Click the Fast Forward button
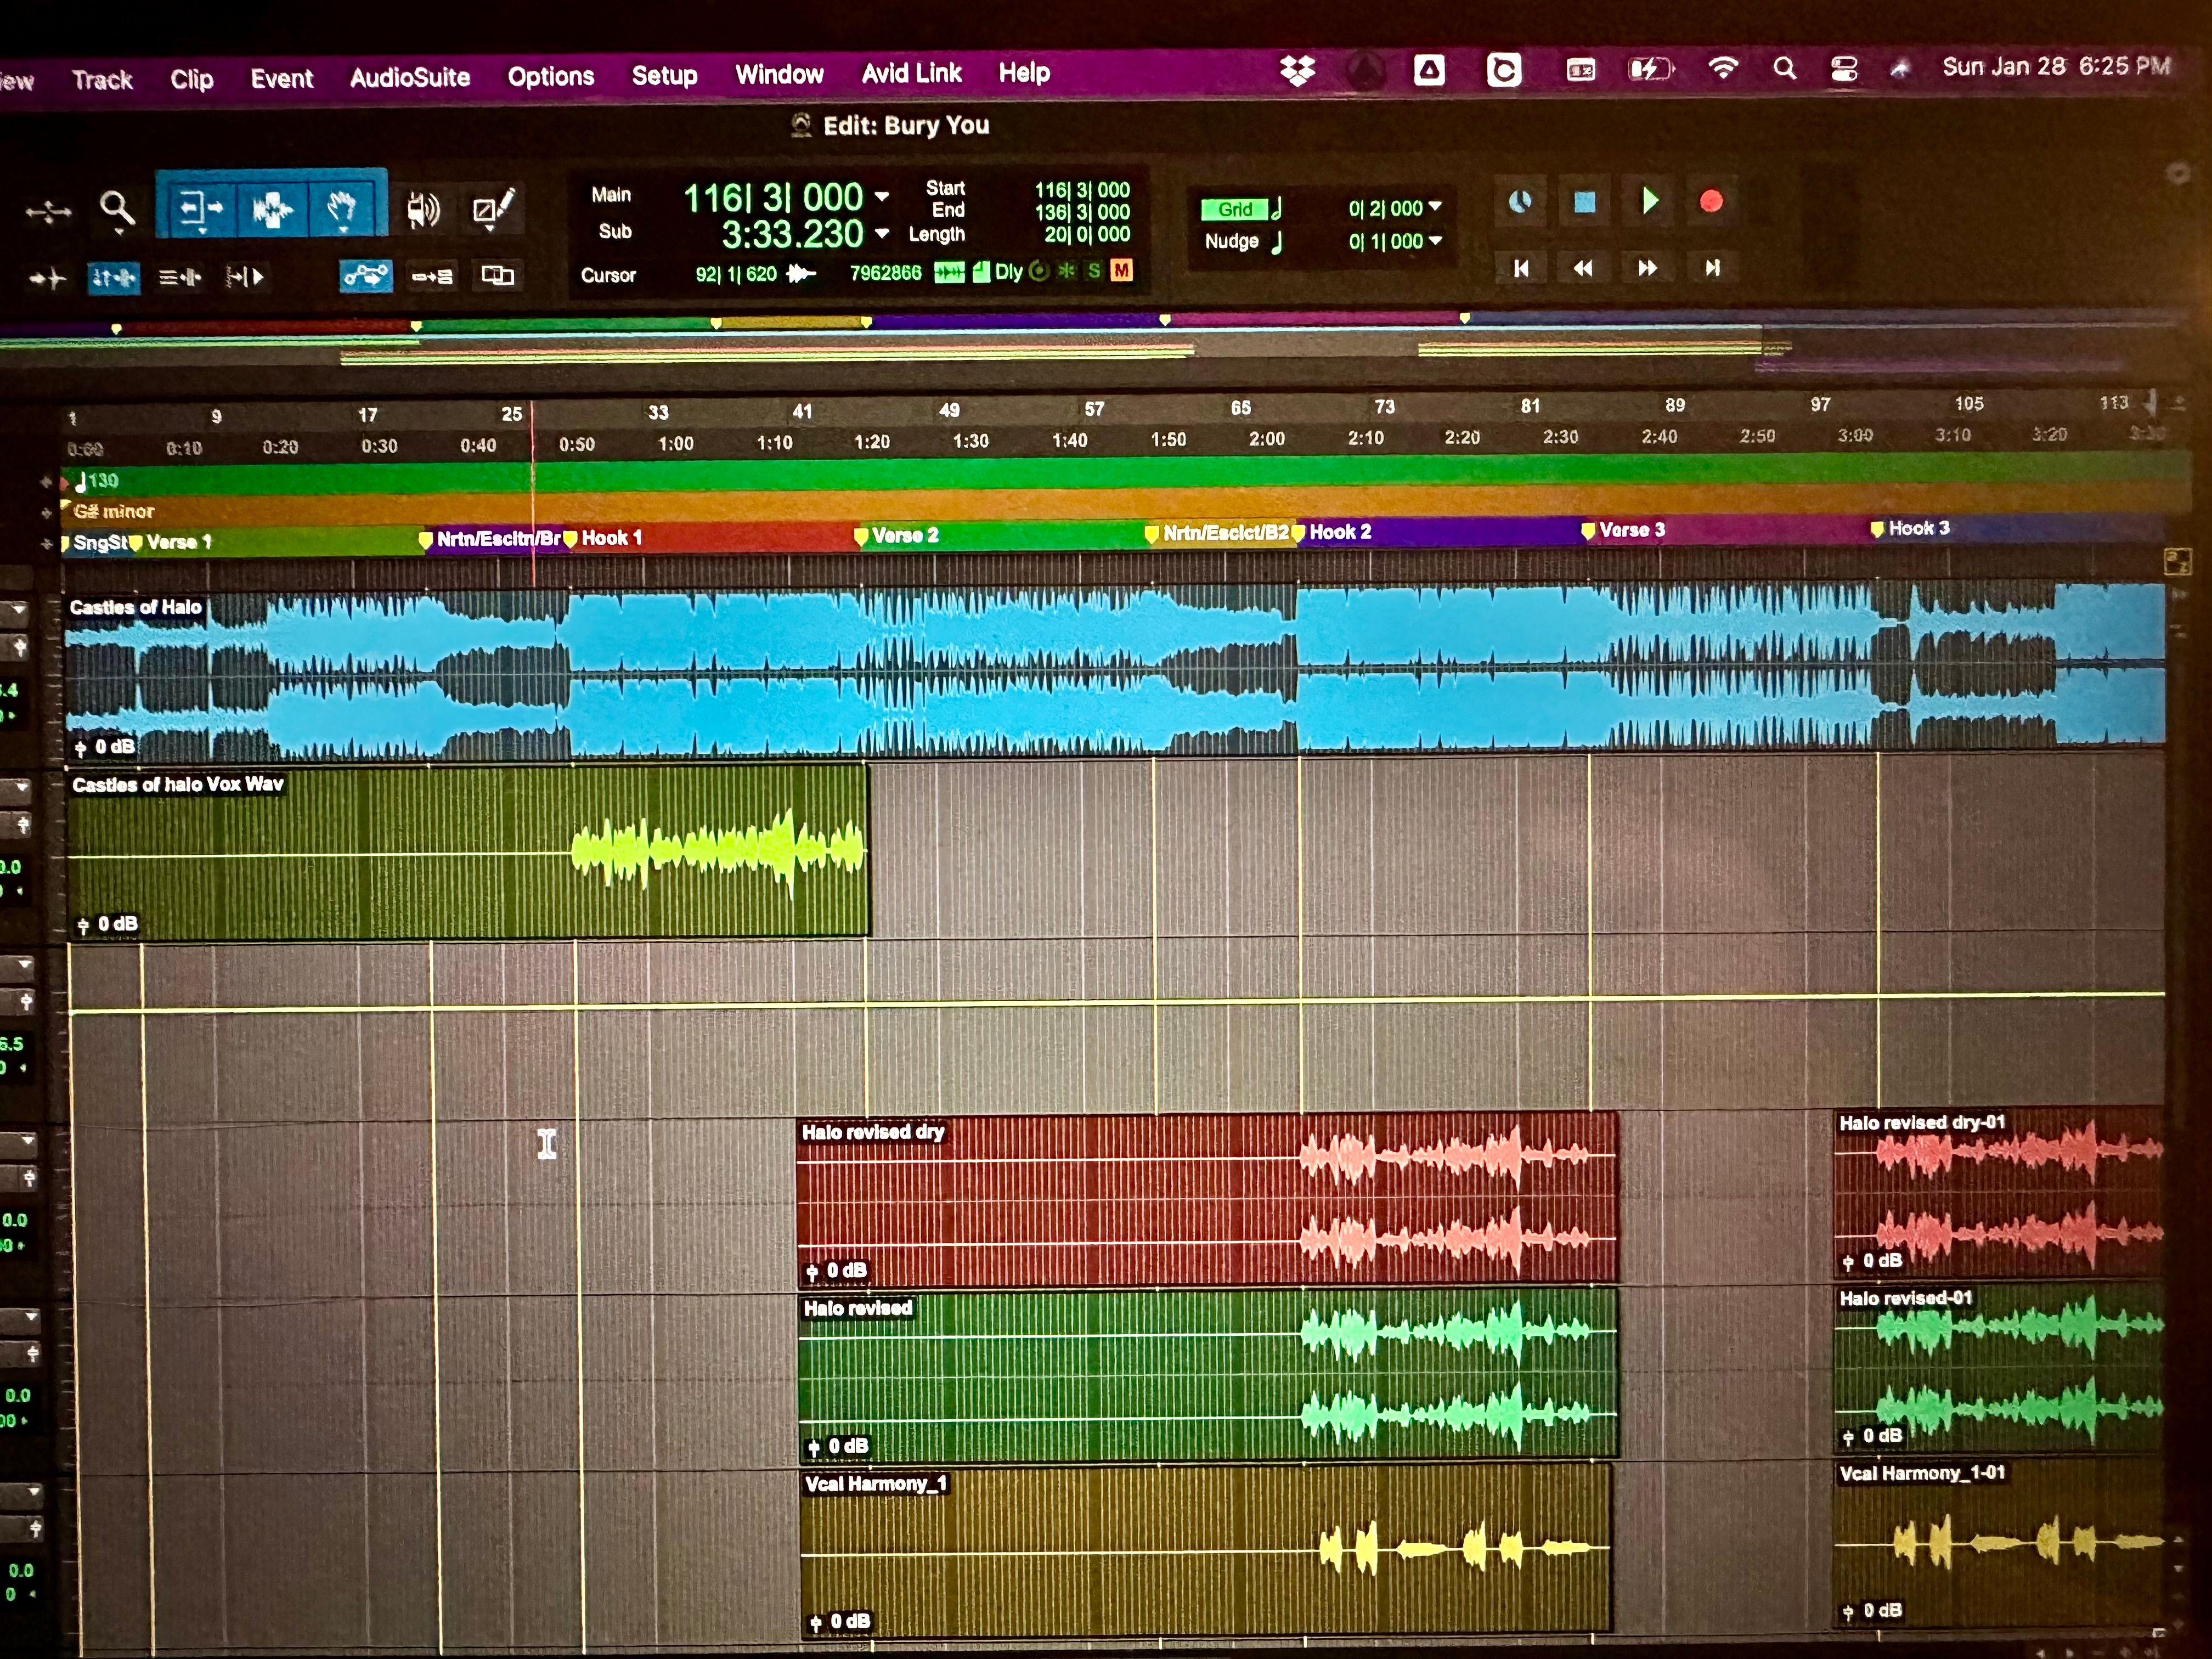The image size is (2212, 1659). [x=1647, y=268]
